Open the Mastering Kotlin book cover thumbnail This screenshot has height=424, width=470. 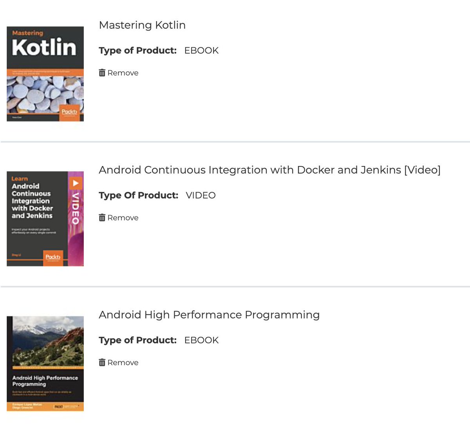click(45, 74)
